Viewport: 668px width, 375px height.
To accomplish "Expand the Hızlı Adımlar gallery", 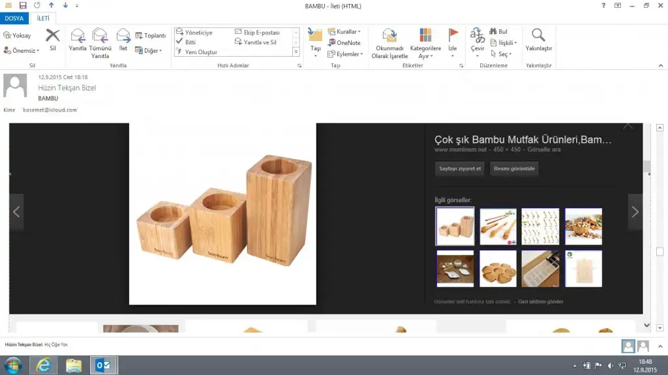I will (296, 52).
